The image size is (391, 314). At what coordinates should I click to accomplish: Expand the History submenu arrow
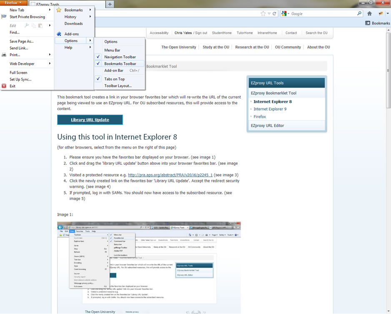point(90,17)
